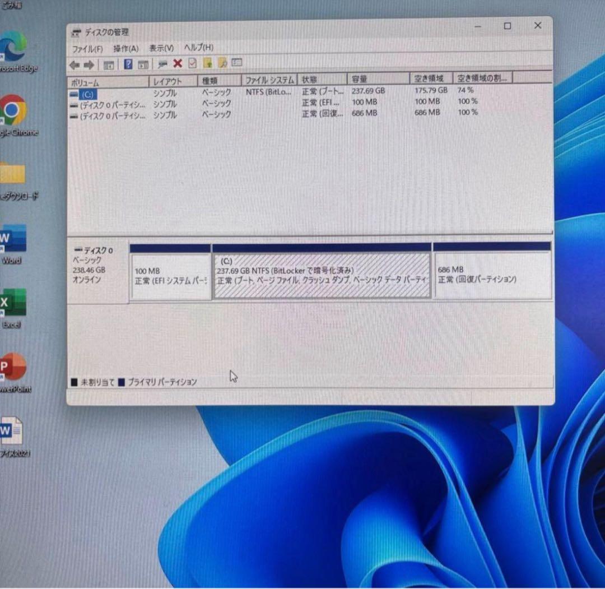Image resolution: width=605 pixels, height=589 pixels.
Task: Click the Show/Hide action pane toolbar icon
Action: coord(143,63)
